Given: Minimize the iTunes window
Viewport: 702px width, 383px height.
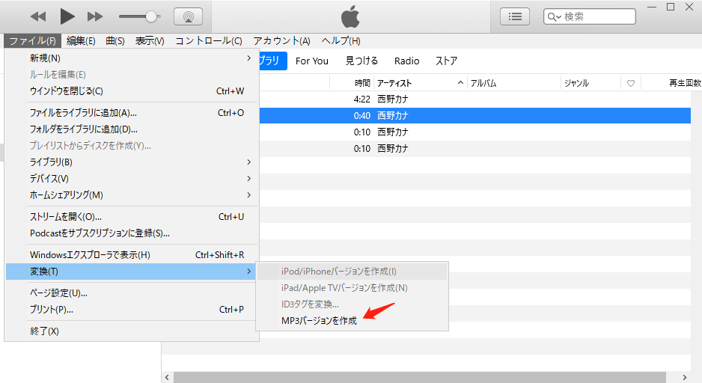Looking at the screenshot, I should 652,7.
